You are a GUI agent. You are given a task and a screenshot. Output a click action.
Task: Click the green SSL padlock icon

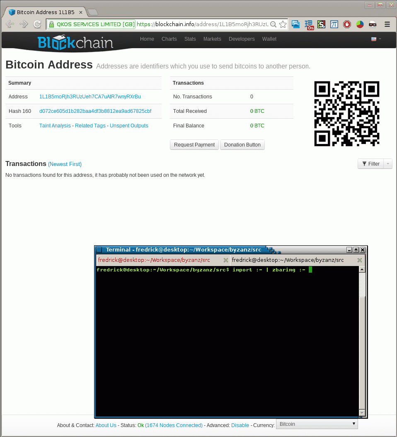(x=51, y=24)
